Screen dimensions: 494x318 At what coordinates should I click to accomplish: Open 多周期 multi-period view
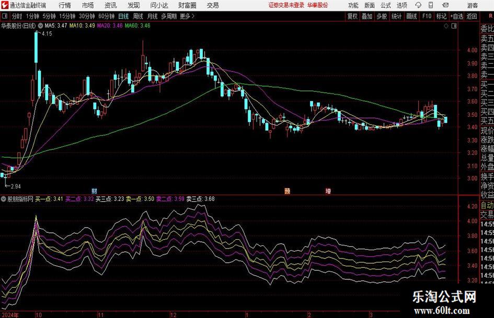click(169, 16)
